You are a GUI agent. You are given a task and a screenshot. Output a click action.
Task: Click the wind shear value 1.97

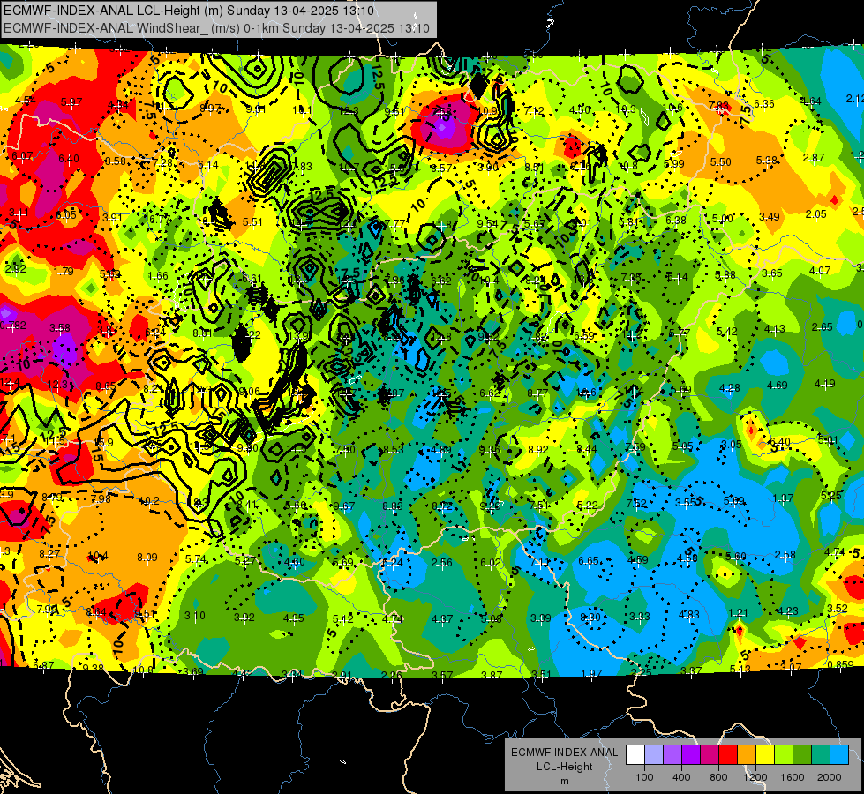click(x=591, y=673)
